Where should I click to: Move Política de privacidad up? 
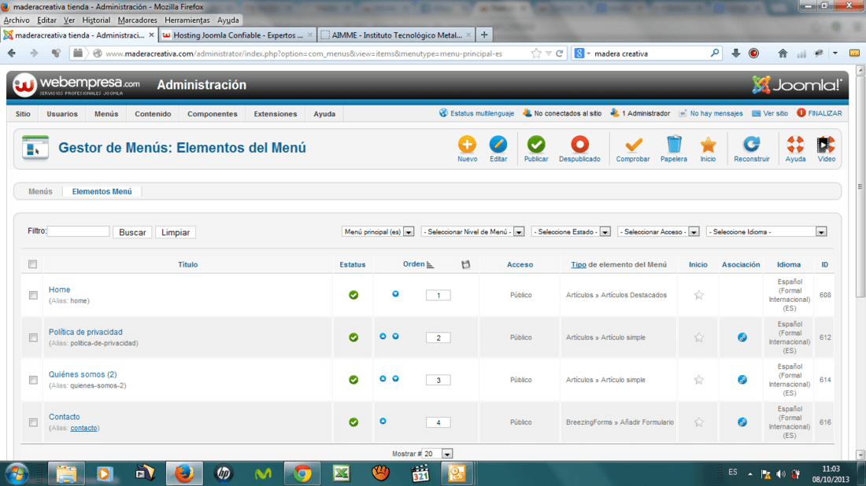tap(383, 337)
